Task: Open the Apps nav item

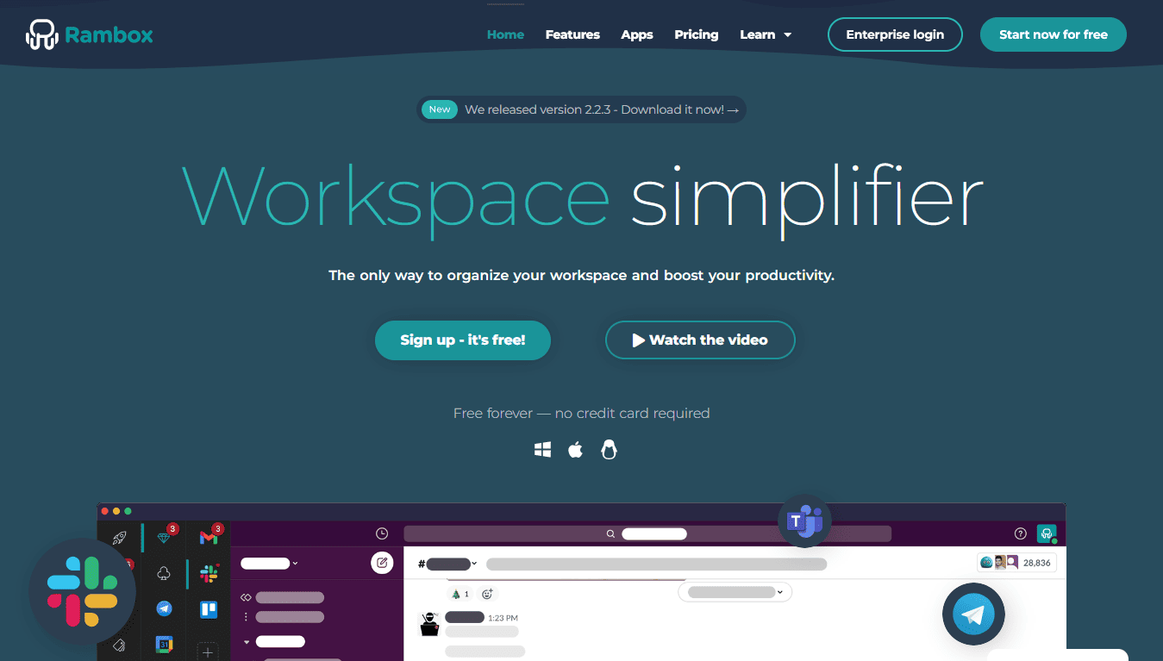Action: click(637, 34)
